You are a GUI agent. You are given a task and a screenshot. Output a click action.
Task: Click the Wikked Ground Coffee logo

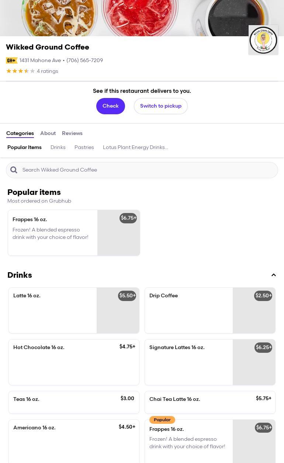pyautogui.click(x=263, y=40)
